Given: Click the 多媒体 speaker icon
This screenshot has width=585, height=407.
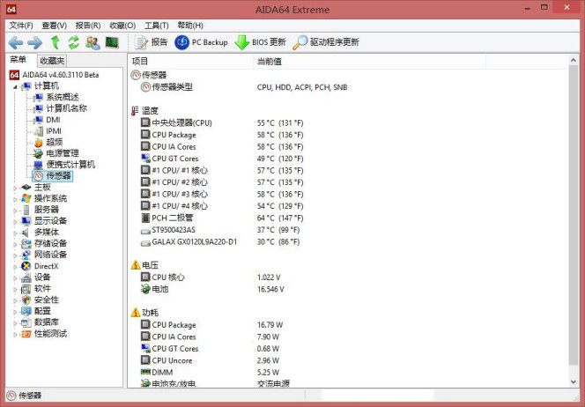Looking at the screenshot, I should (26, 233).
